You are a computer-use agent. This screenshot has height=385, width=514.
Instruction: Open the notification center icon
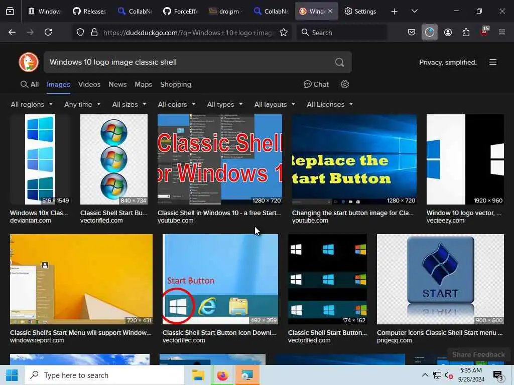(498, 375)
